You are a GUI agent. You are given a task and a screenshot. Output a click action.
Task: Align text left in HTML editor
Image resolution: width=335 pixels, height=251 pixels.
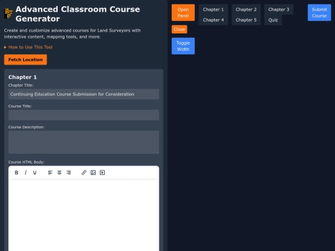click(50, 172)
